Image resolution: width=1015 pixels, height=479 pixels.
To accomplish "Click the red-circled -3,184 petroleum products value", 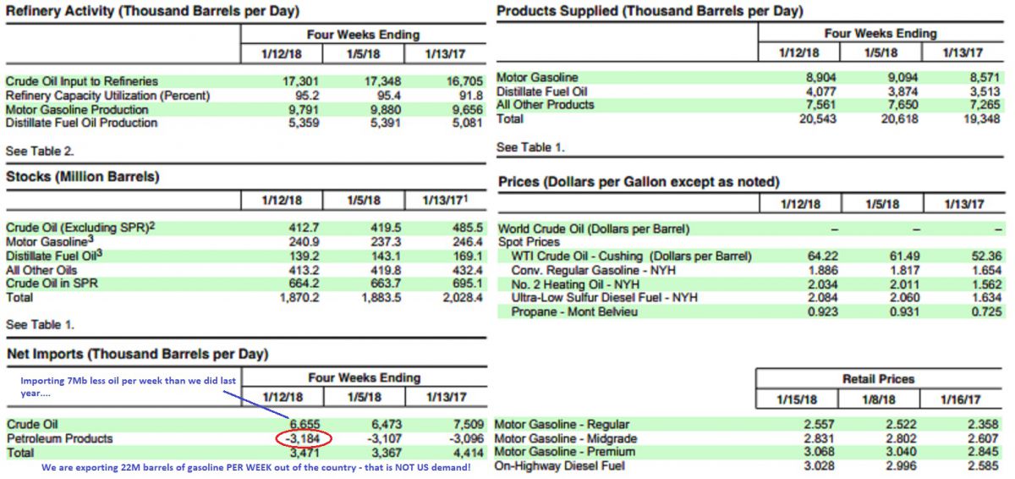I will 303,438.
